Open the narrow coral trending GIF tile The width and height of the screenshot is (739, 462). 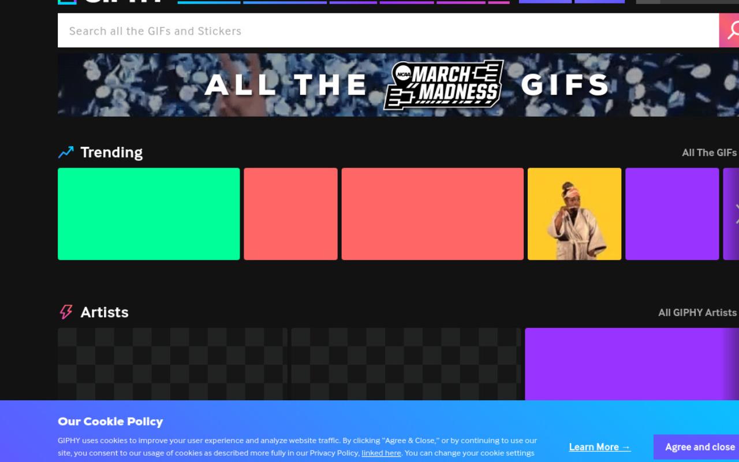pyautogui.click(x=290, y=214)
